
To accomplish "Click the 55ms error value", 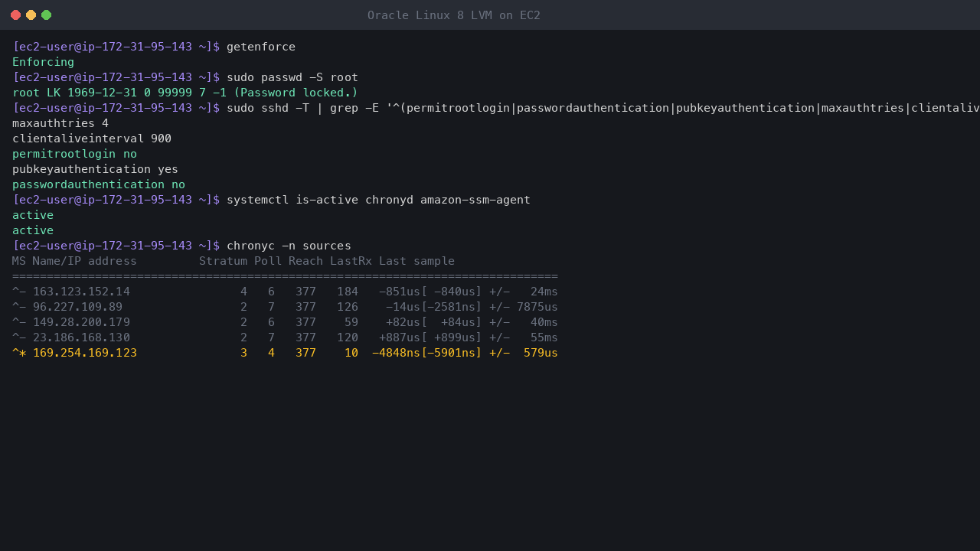I will [x=544, y=337].
